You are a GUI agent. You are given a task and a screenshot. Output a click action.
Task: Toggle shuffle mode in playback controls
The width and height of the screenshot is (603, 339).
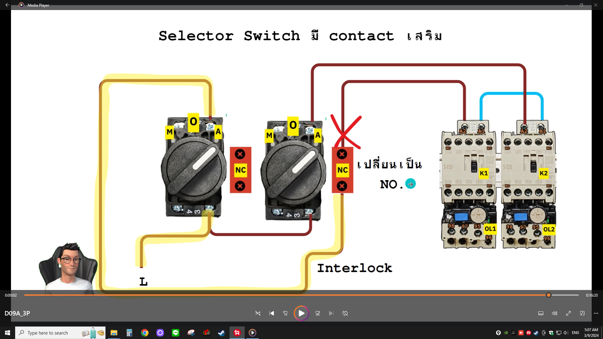(258, 313)
